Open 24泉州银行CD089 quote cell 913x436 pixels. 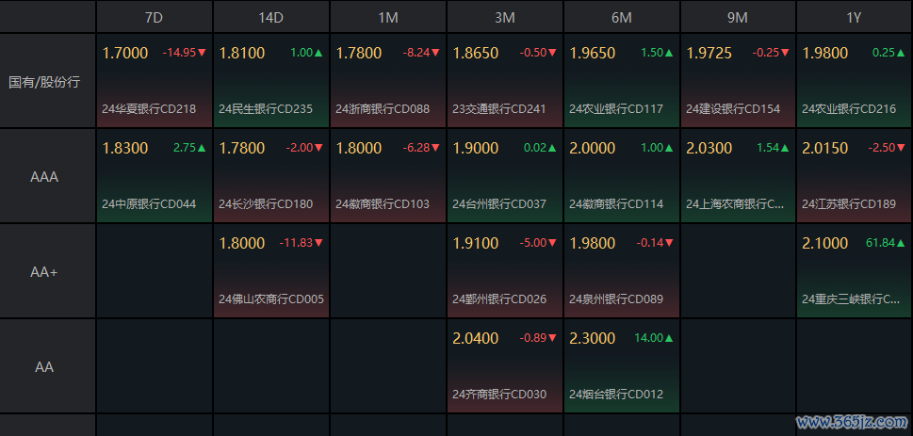coord(621,271)
